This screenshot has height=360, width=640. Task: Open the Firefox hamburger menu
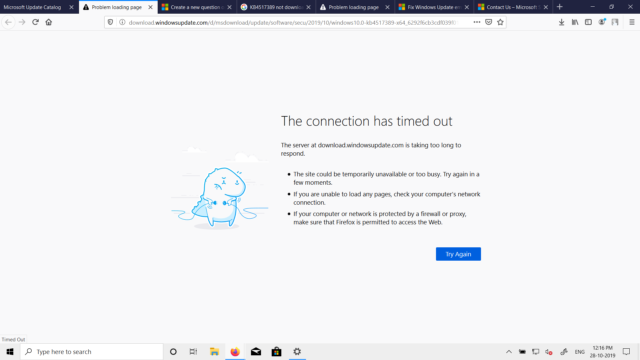click(x=632, y=22)
